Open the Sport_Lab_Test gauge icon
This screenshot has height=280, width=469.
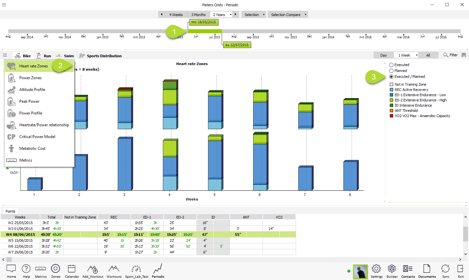[136, 269]
